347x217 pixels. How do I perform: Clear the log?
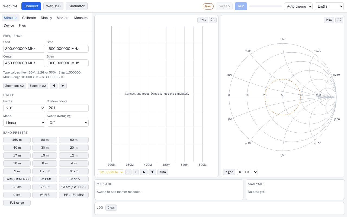(x=111, y=208)
